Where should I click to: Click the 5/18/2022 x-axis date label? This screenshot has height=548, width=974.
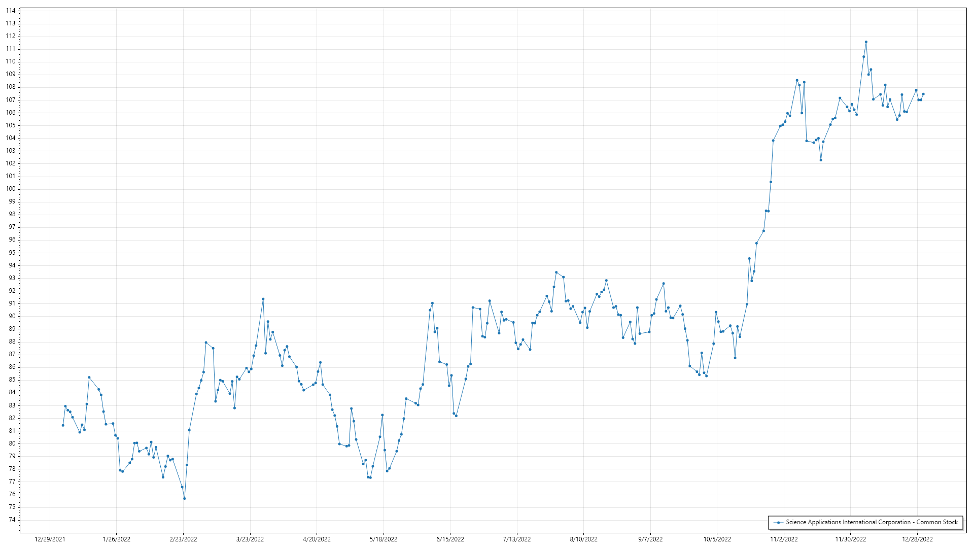tap(384, 539)
